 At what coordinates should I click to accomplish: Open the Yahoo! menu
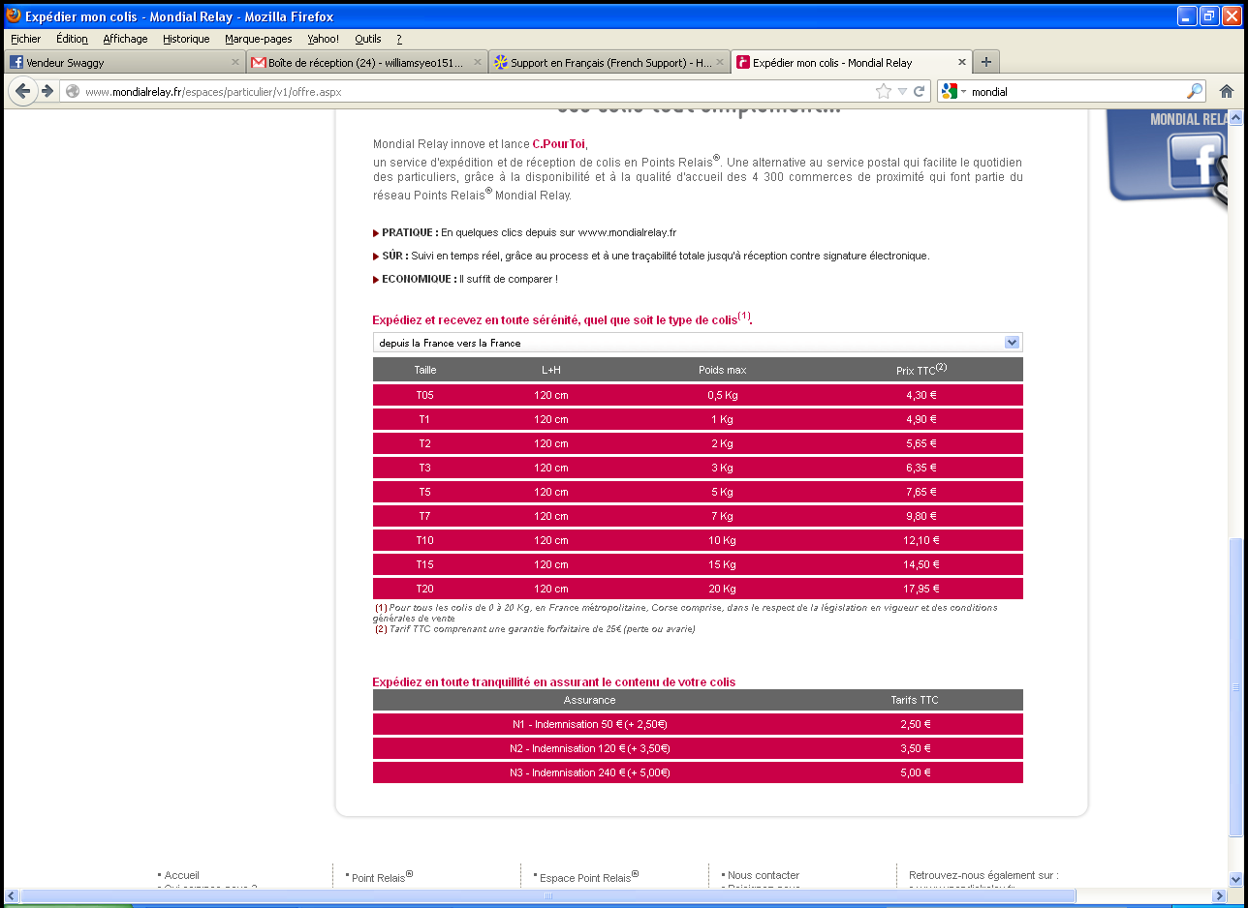pos(324,39)
